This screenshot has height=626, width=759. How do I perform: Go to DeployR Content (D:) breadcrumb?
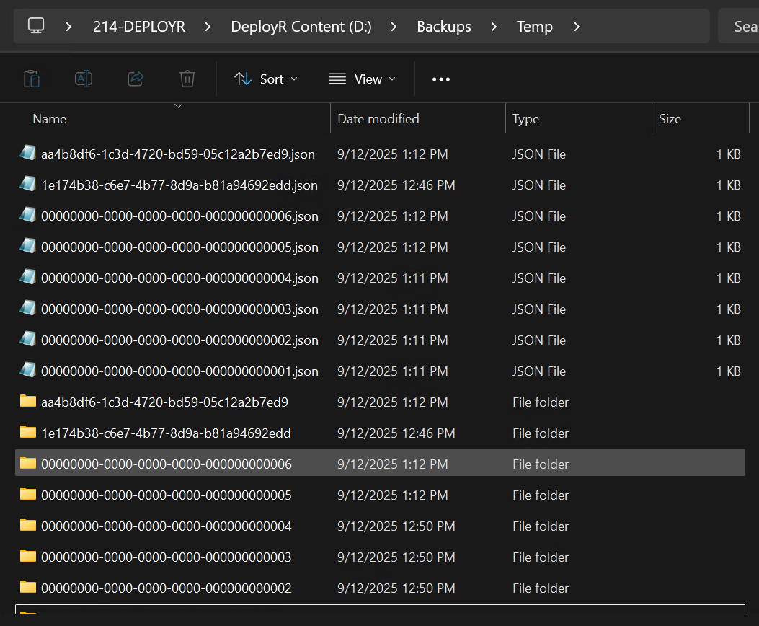301,26
